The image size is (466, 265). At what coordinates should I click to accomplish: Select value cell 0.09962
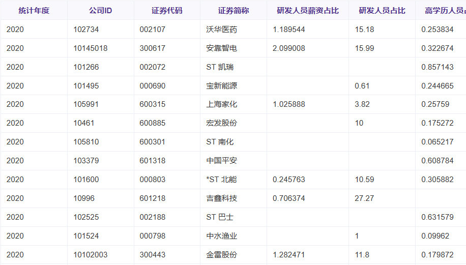tap(441, 236)
